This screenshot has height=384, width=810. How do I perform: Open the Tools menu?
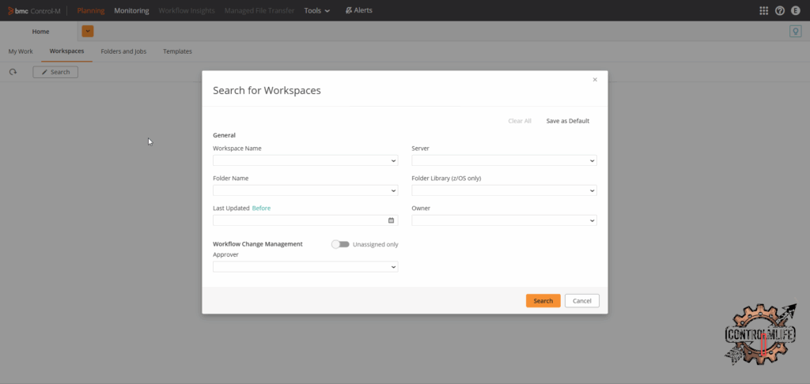click(316, 10)
